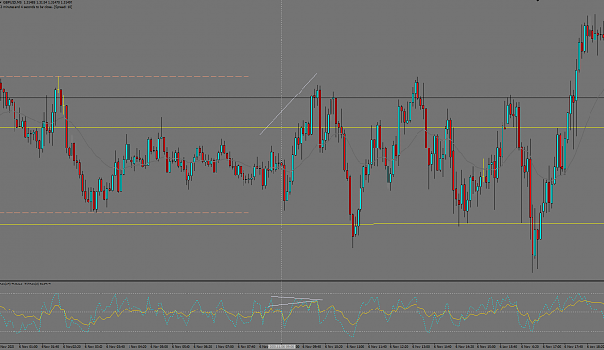Select the white diagonal trendline on price chart

(x=288, y=104)
